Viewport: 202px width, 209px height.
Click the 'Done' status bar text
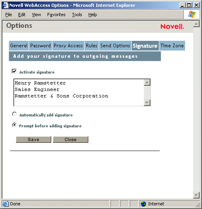pos(15,204)
